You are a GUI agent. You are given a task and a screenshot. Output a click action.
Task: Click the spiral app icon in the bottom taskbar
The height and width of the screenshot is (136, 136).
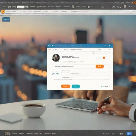6,134
